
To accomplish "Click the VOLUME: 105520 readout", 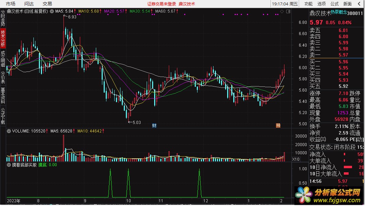I will click(x=30, y=131).
